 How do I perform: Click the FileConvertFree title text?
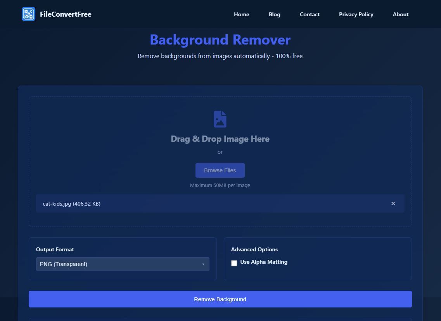pyautogui.click(x=66, y=14)
